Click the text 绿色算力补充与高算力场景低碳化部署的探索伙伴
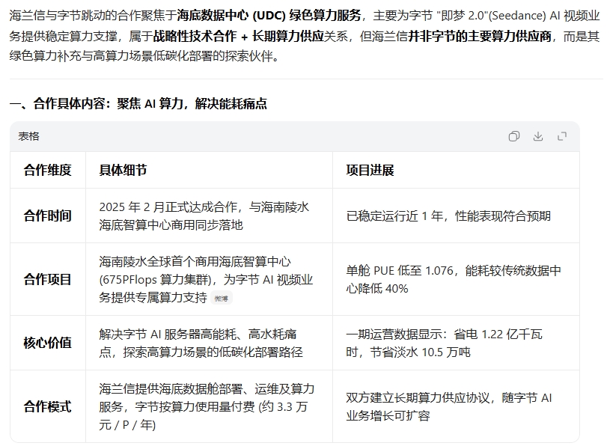Image resolution: width=610 pixels, height=446 pixels. [144, 56]
